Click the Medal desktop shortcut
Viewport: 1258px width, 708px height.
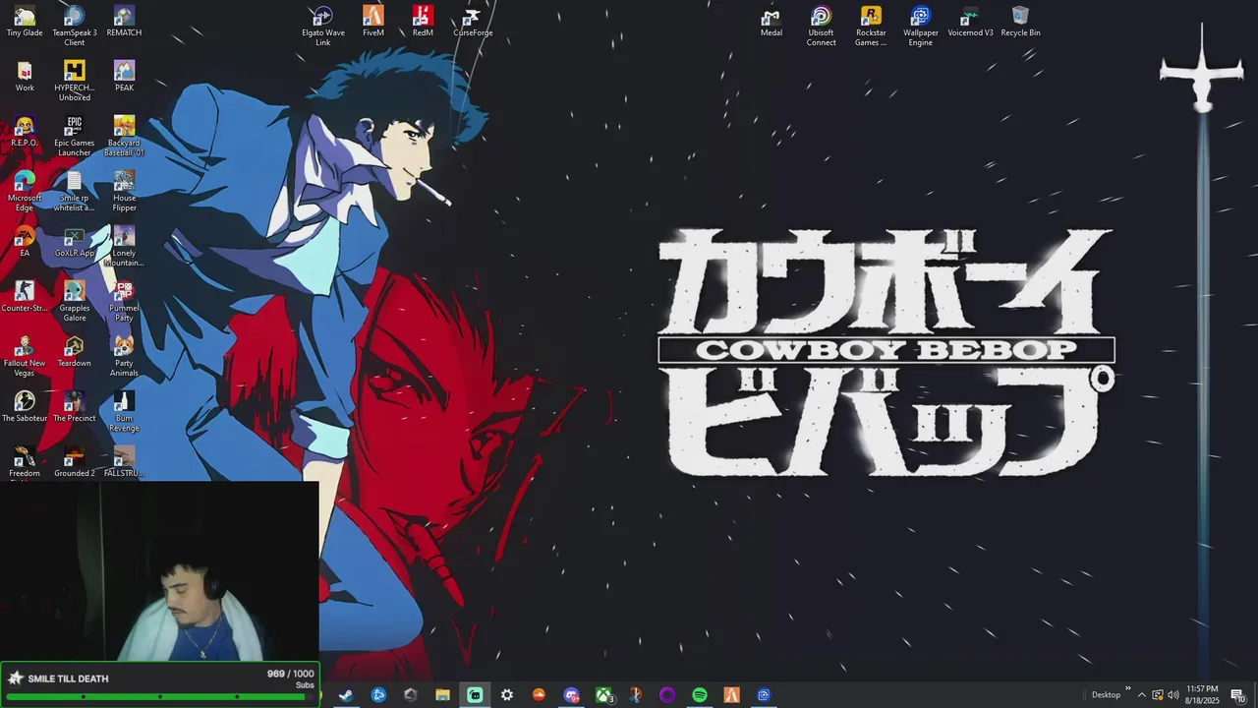772,22
